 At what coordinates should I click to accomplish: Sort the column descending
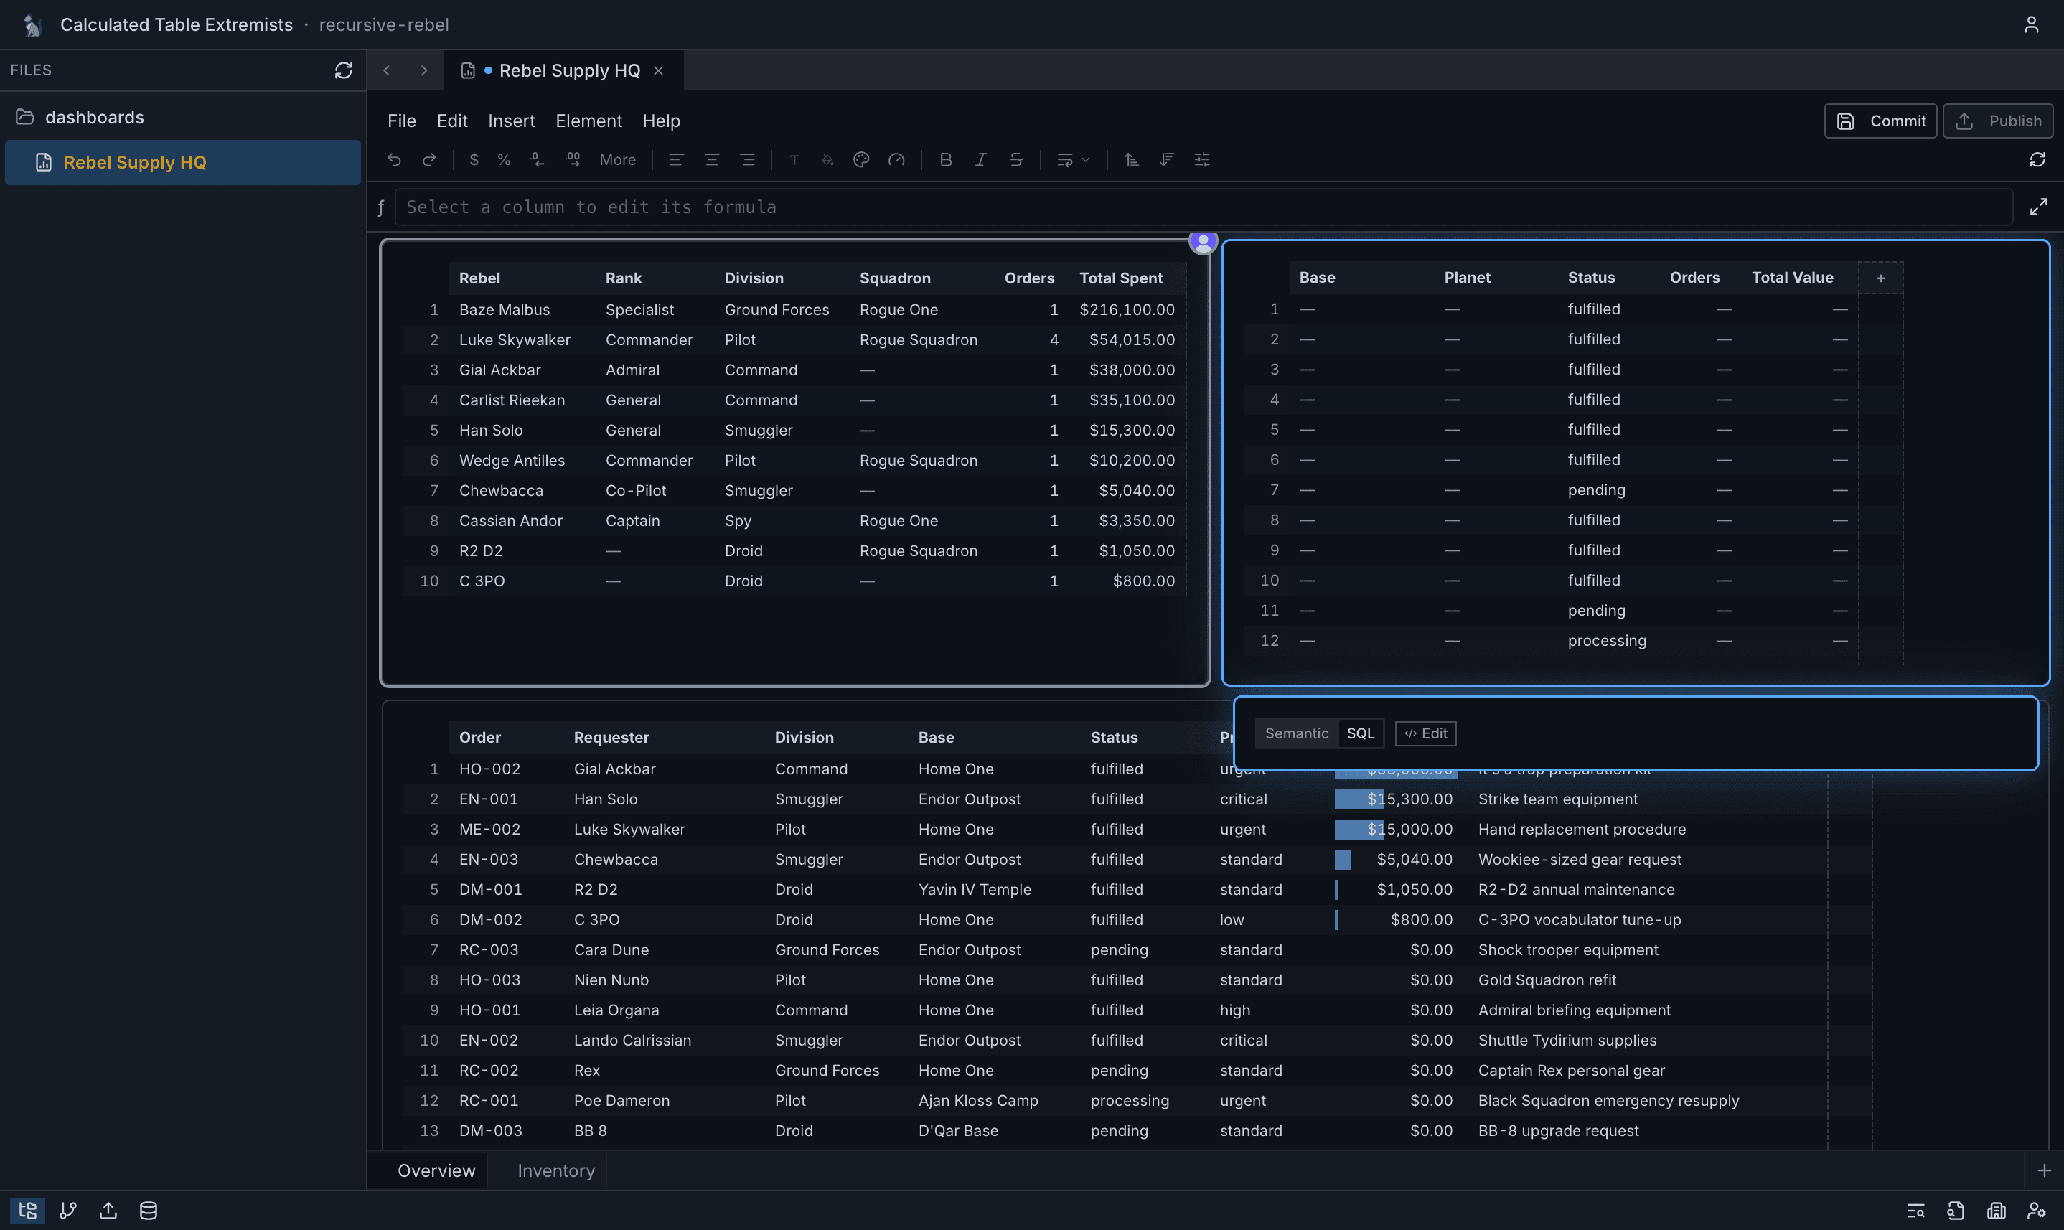coord(1167,159)
